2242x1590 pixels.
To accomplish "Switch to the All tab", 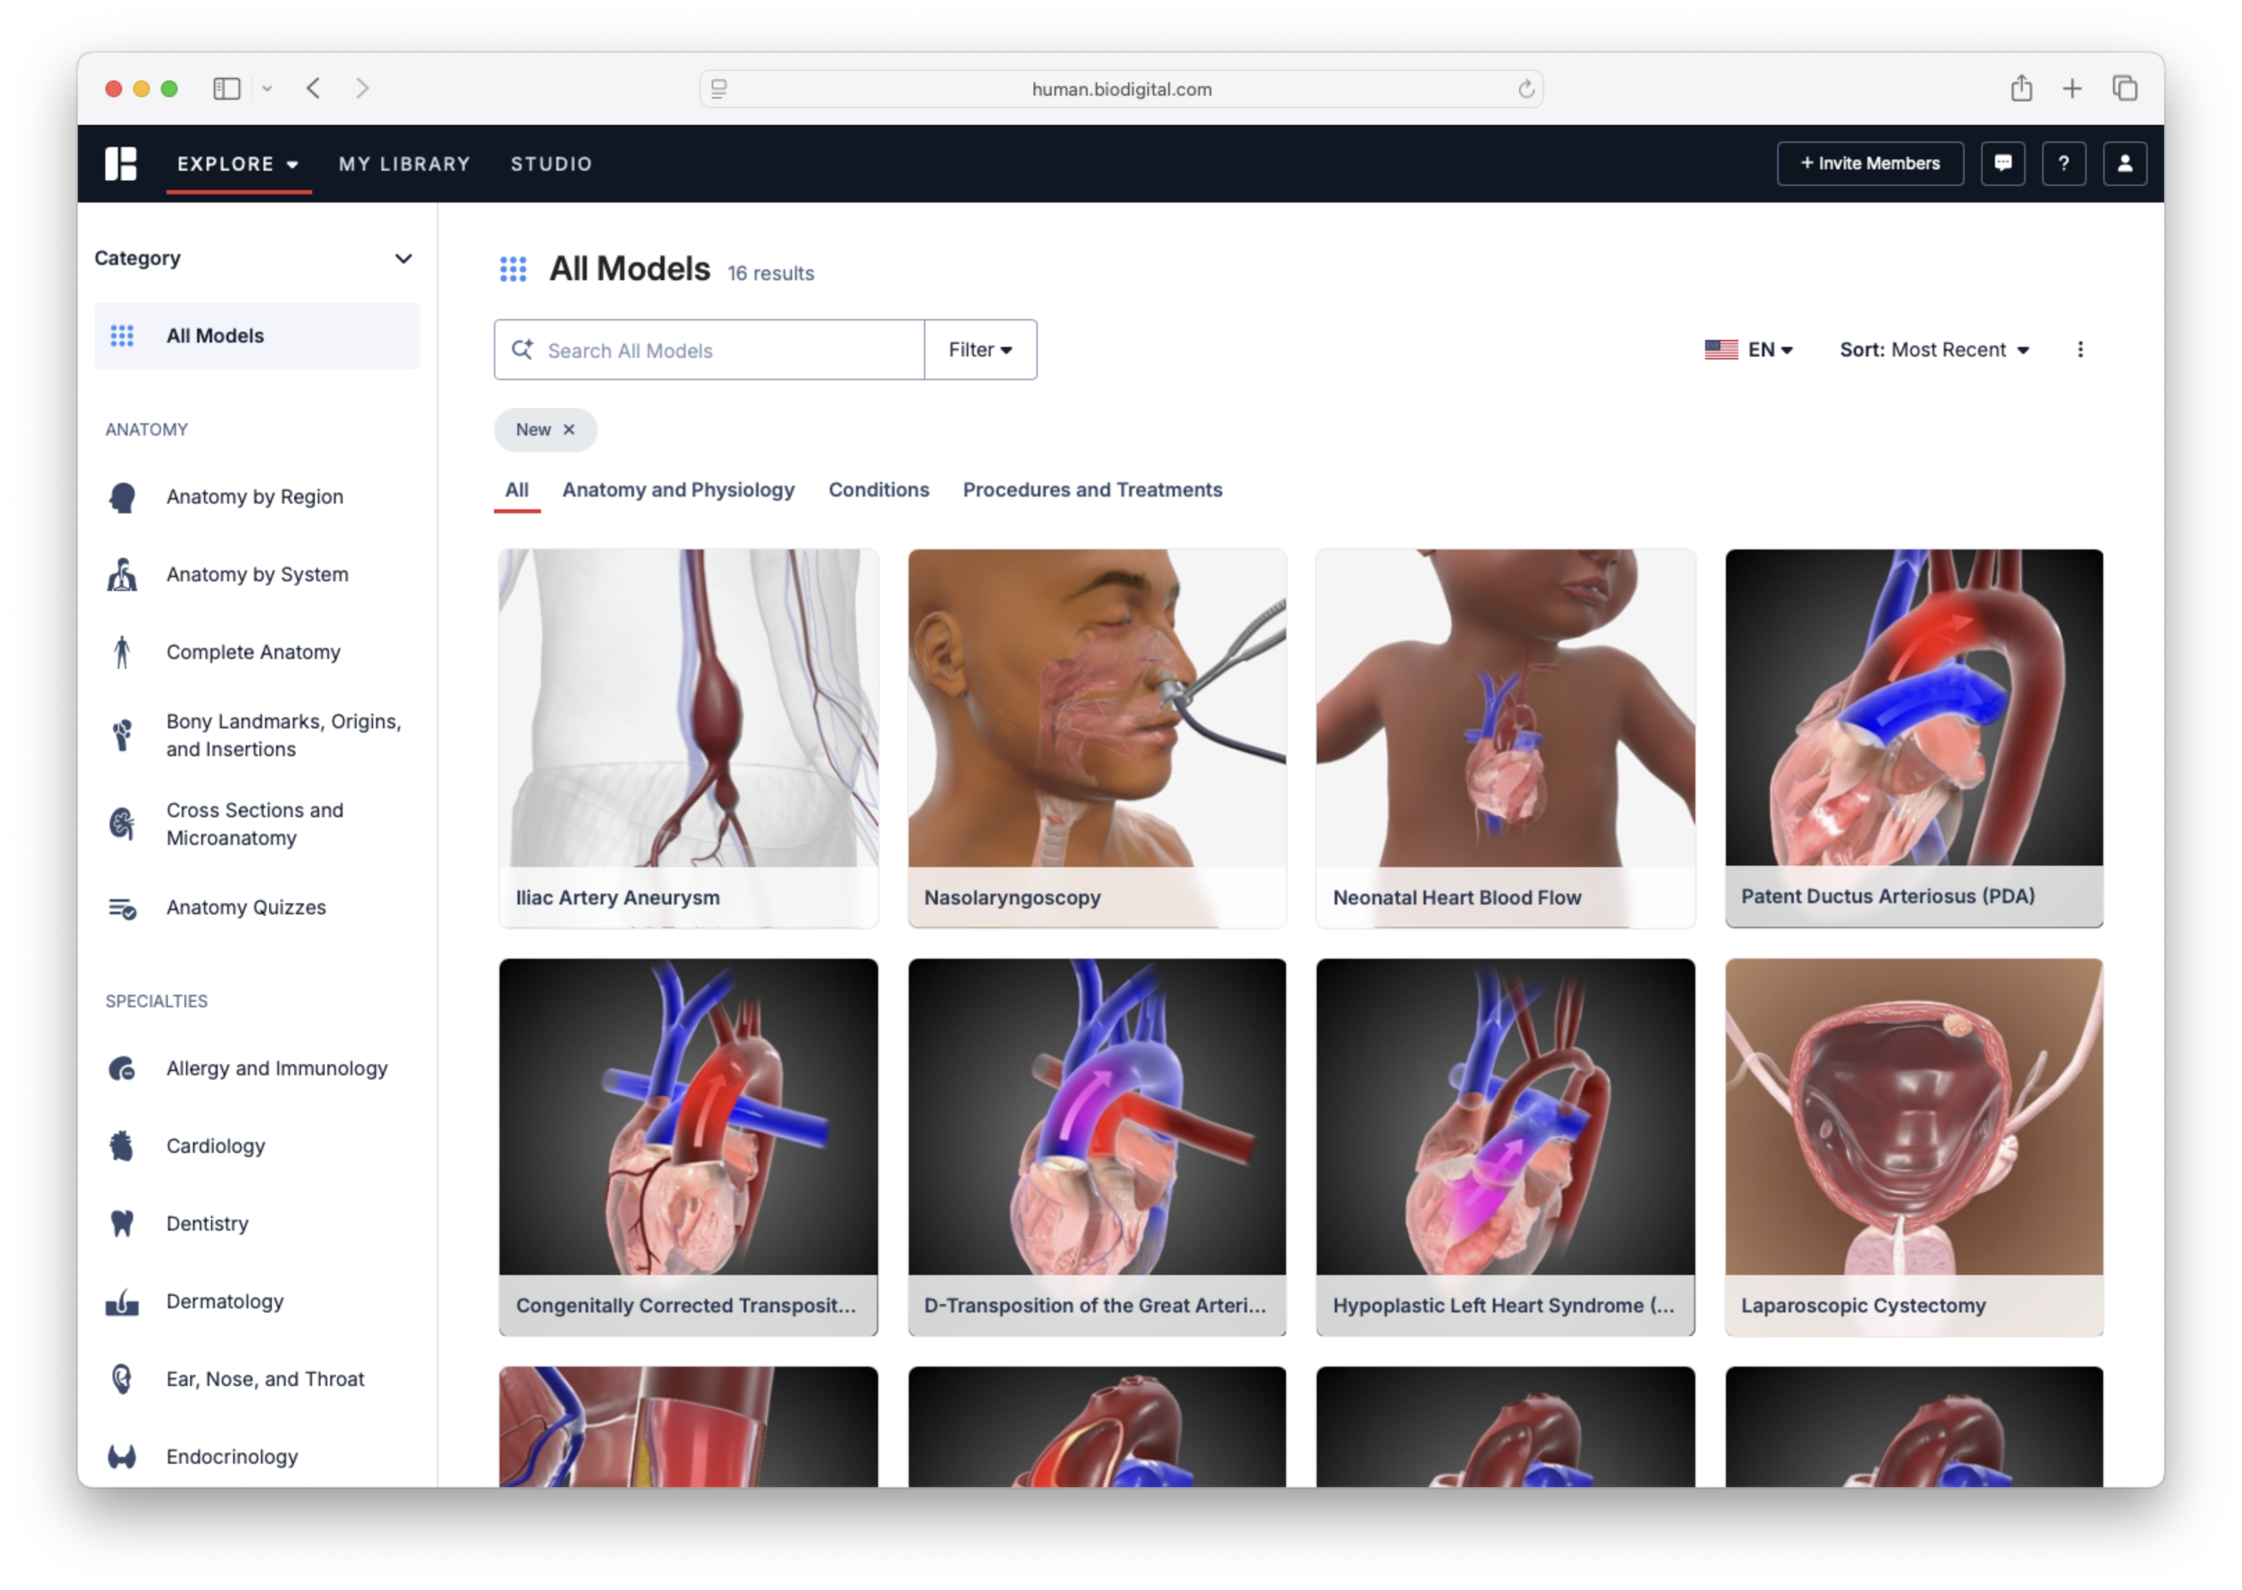I will click(517, 490).
